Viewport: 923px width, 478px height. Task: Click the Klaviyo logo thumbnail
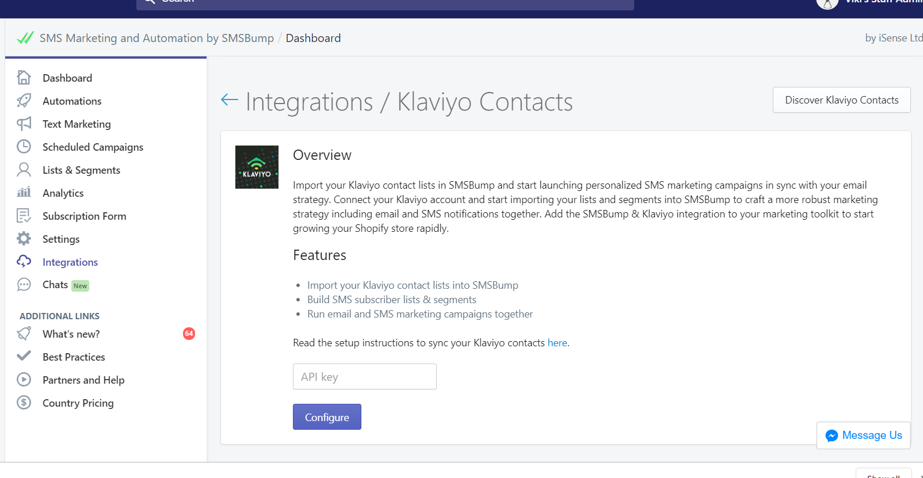click(257, 167)
